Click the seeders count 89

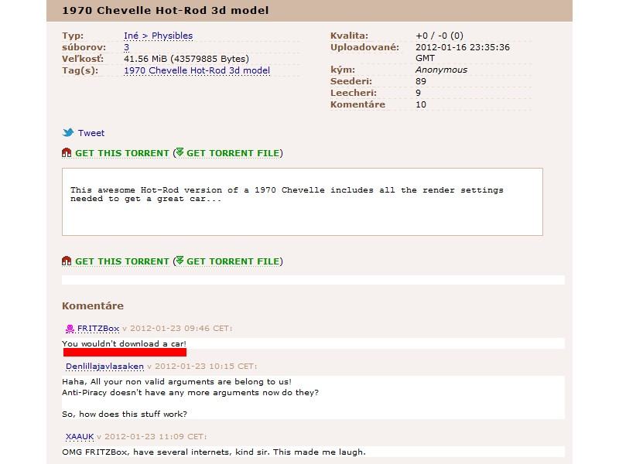tap(421, 81)
